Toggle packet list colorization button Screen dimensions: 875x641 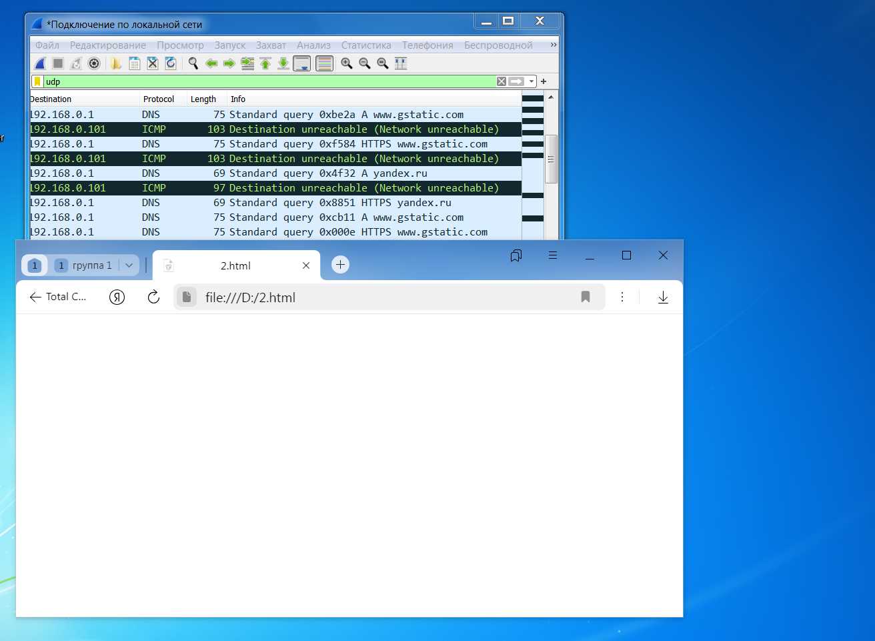pyautogui.click(x=324, y=63)
